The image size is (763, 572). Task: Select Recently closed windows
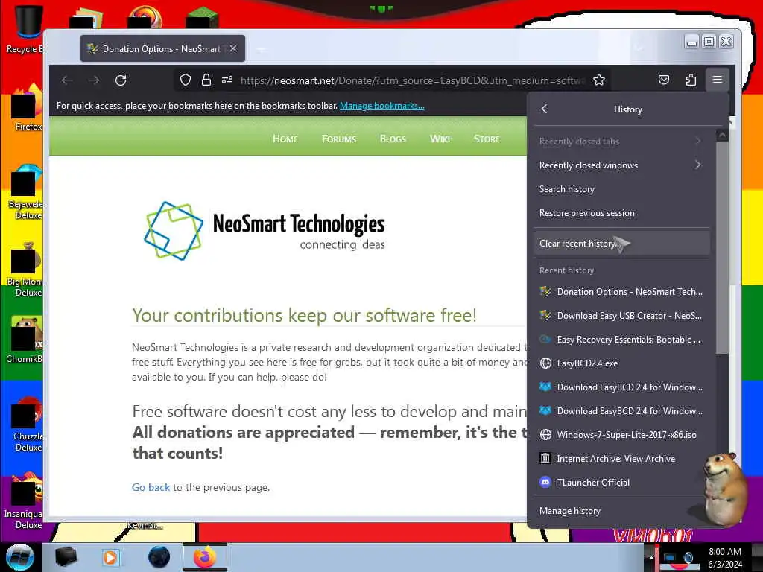[x=621, y=165]
